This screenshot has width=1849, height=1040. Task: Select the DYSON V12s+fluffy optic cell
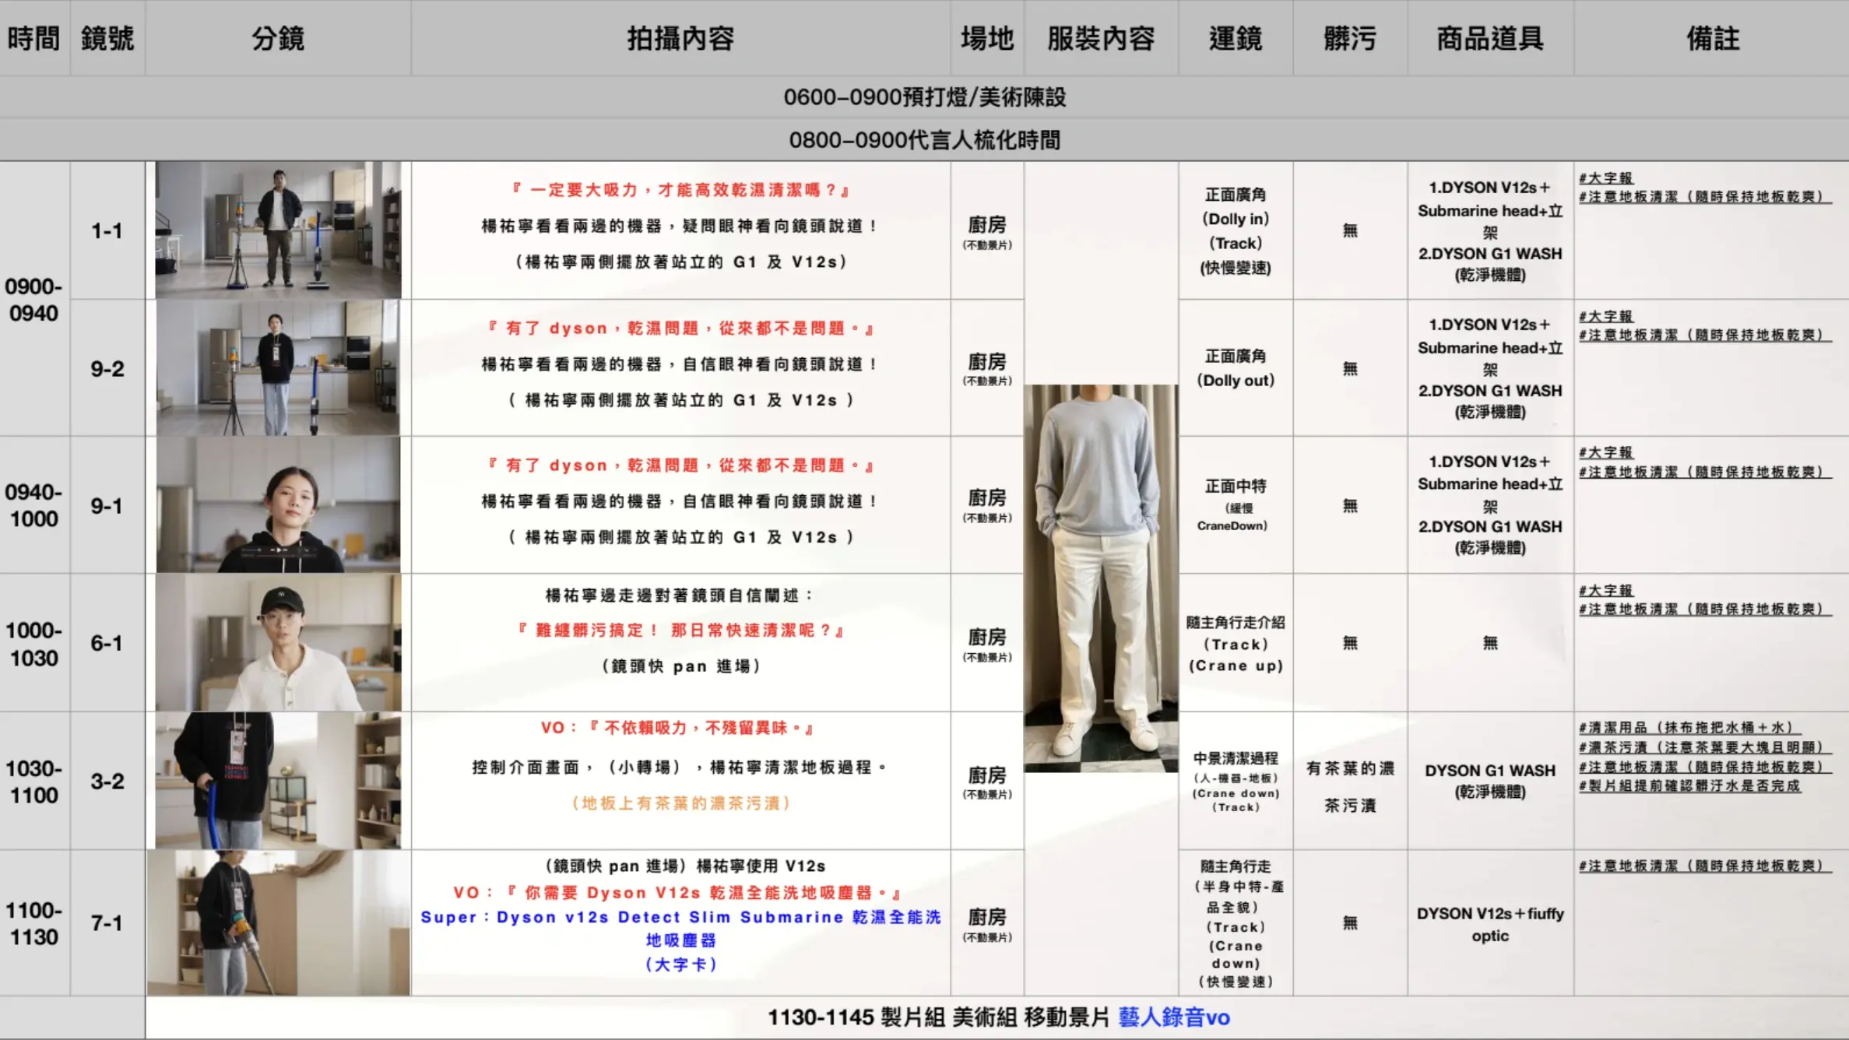1490,924
